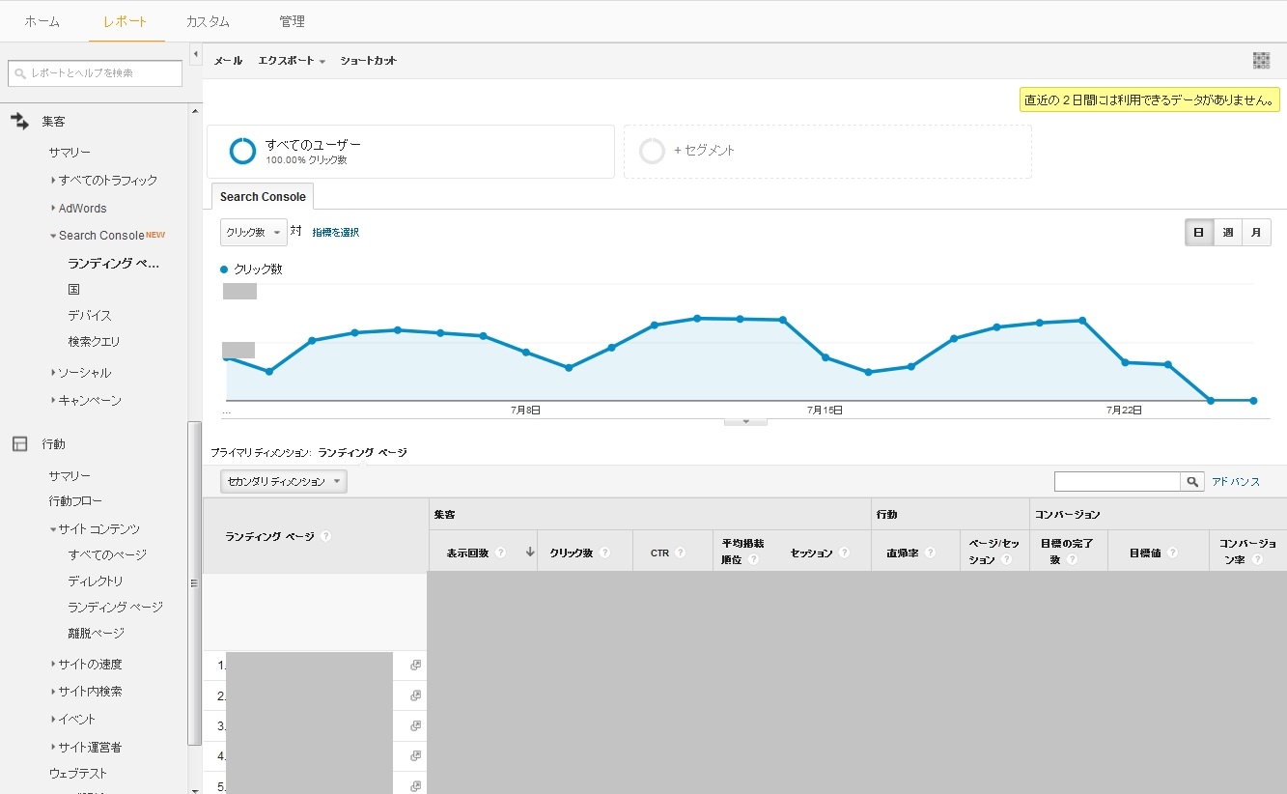Viewport: 1287px width, 794px height.
Task: Toggle the chart collapse handle below graph
Action: pos(745,422)
